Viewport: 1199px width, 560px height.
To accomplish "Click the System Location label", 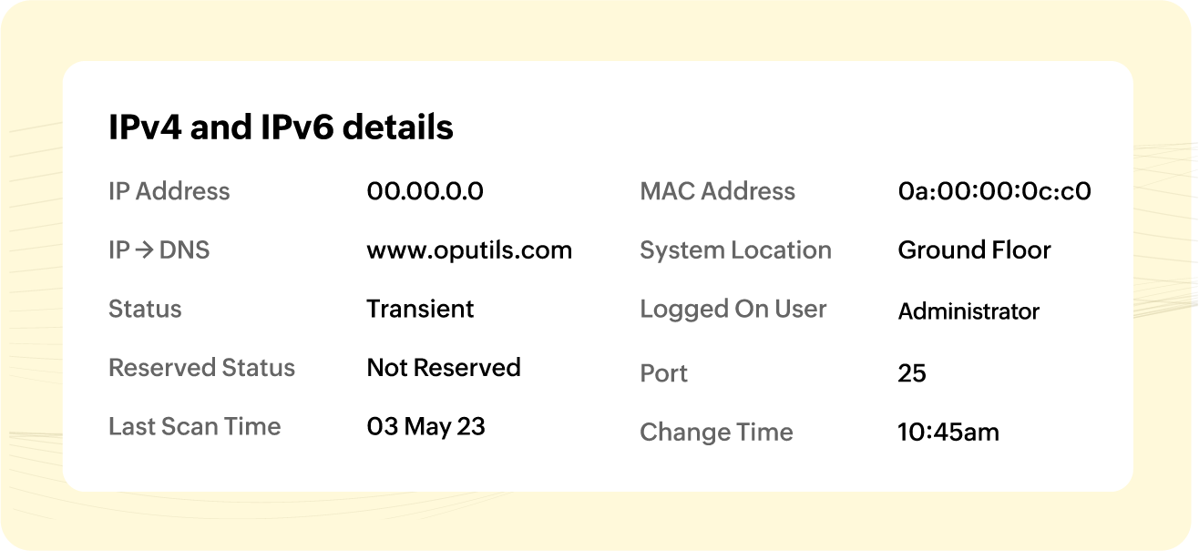I will coord(736,250).
